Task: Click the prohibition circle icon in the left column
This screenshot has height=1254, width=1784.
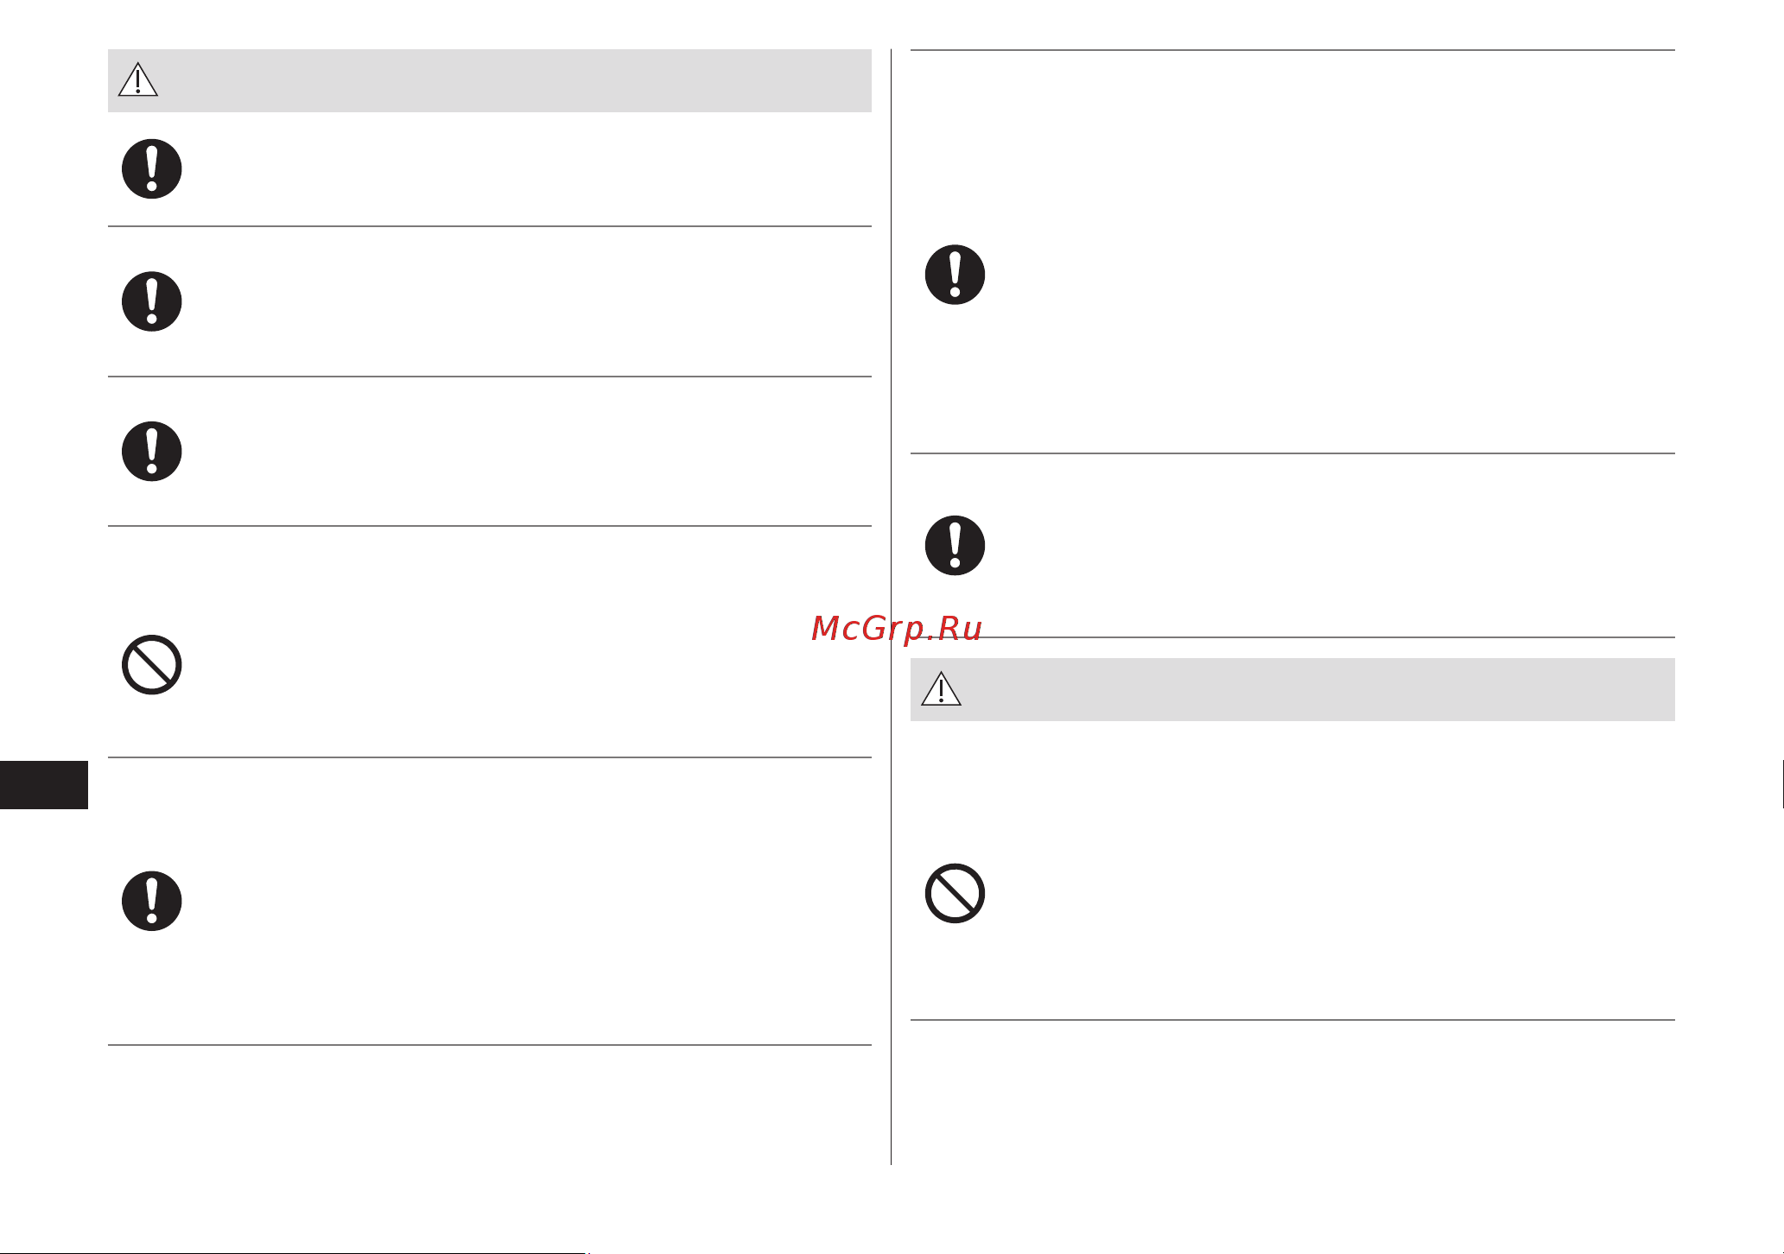Action: tap(151, 665)
